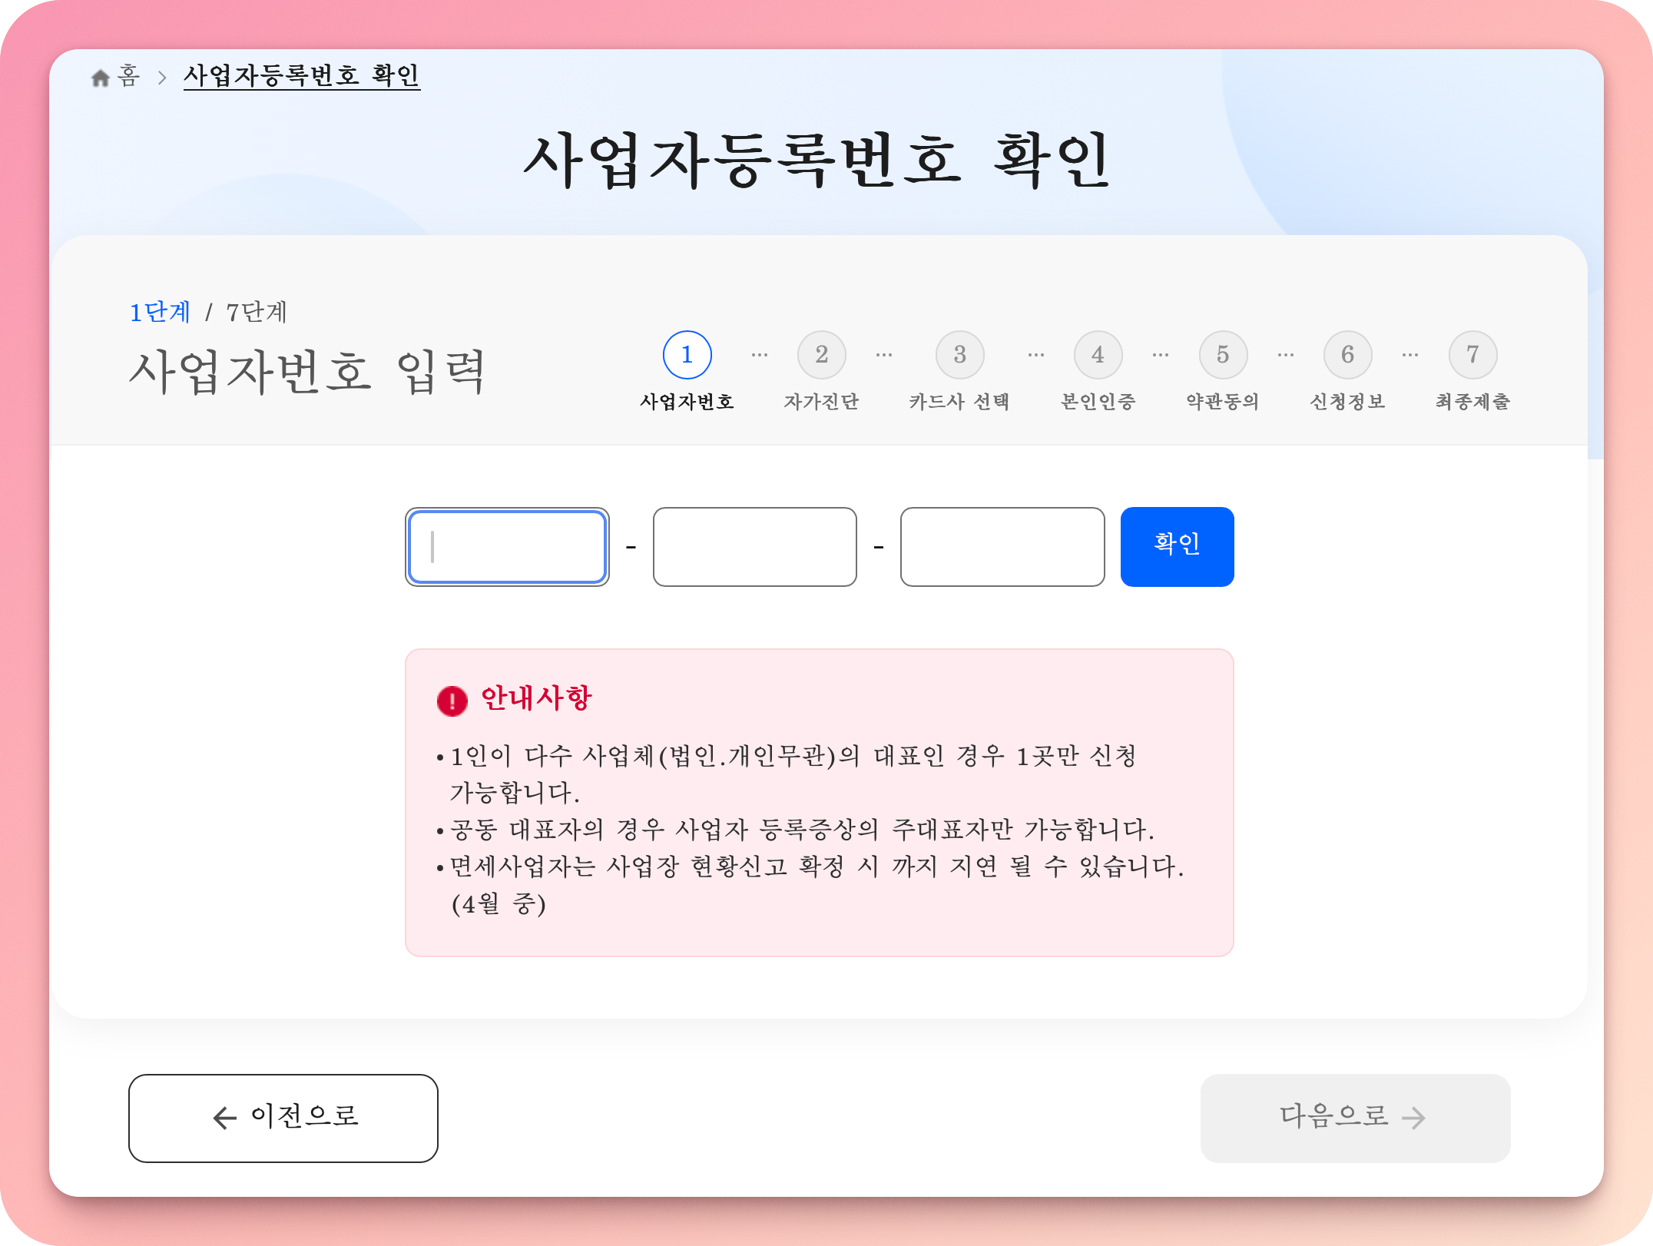Click step 4 circle 본인인증

(1098, 355)
